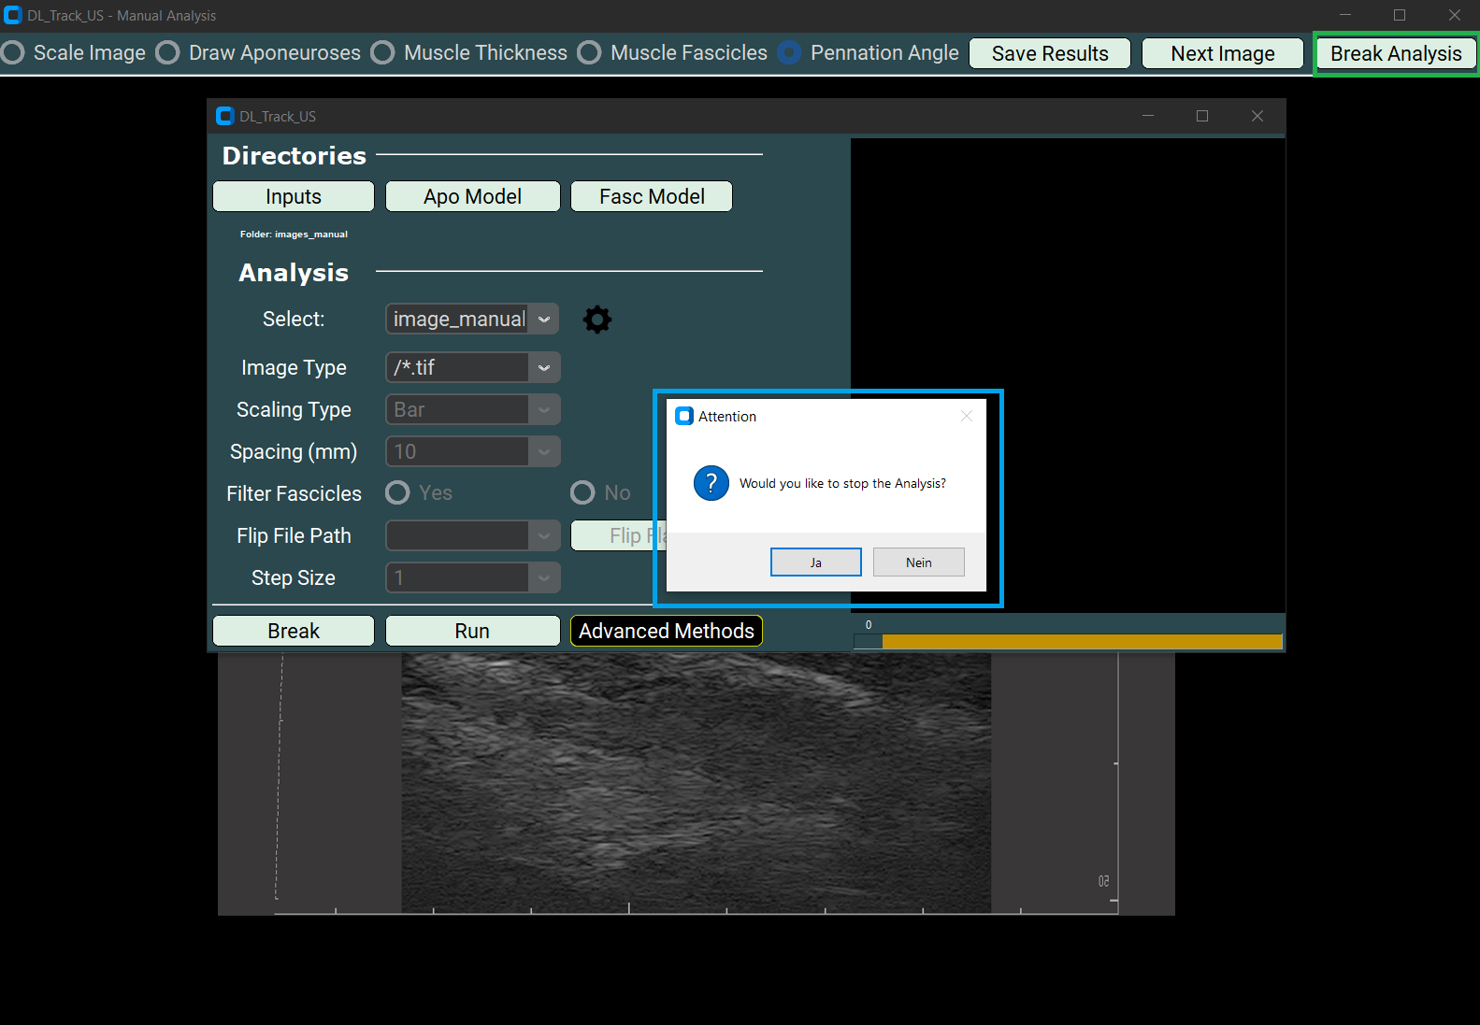Click the Save Results button

pos(1049,54)
